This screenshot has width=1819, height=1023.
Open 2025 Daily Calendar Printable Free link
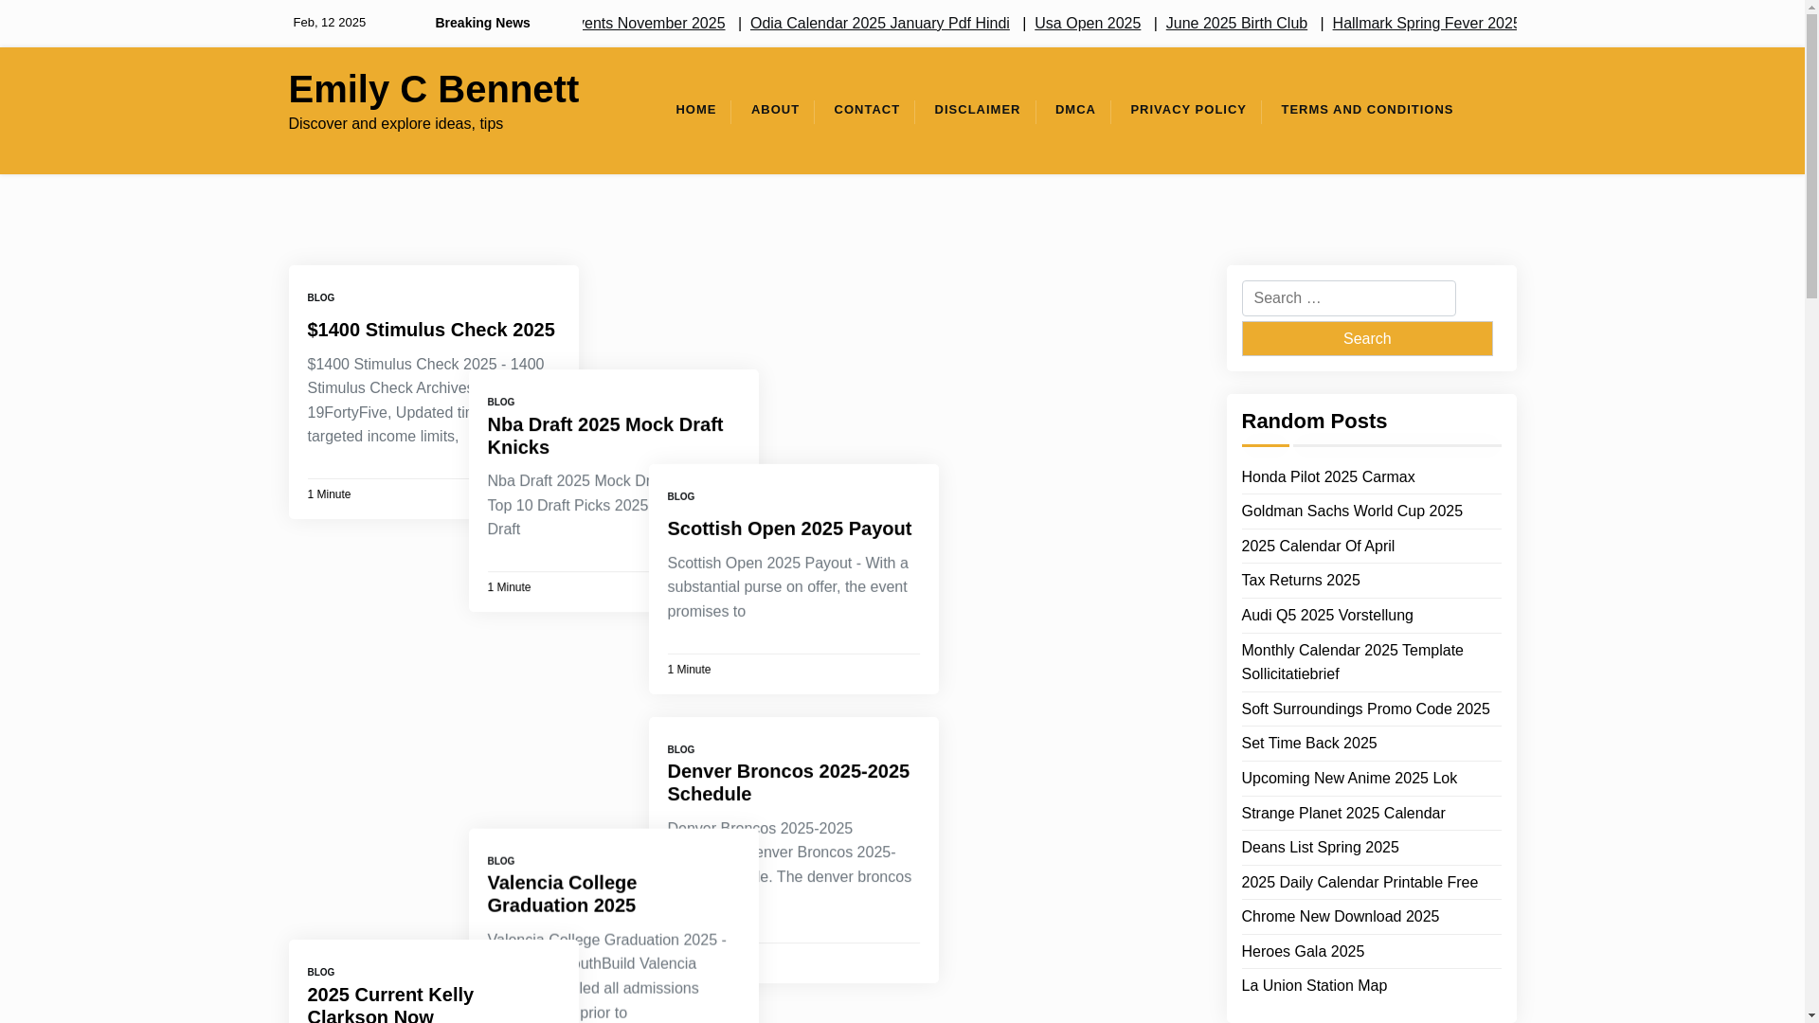1359,883
